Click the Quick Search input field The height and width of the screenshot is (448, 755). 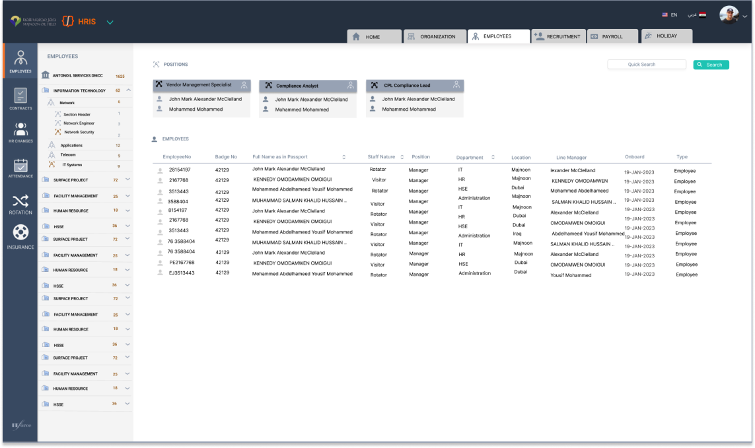pyautogui.click(x=647, y=65)
